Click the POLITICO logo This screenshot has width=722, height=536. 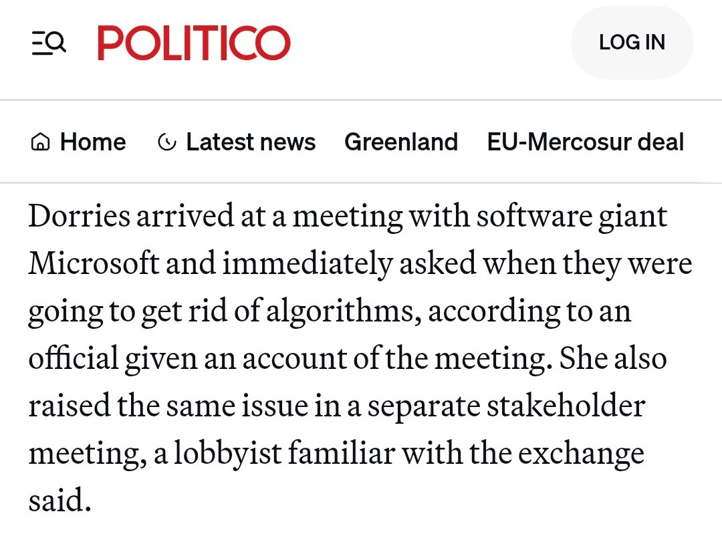click(194, 43)
